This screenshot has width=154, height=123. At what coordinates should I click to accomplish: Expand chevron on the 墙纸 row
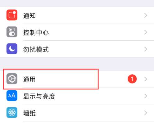point(146,113)
